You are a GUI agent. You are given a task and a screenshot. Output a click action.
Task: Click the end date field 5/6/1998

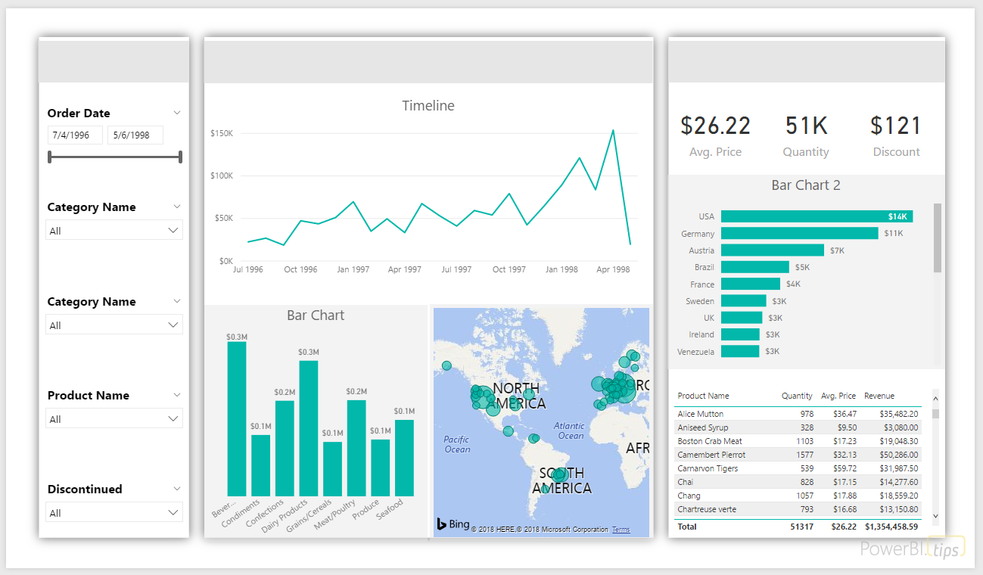(x=135, y=135)
